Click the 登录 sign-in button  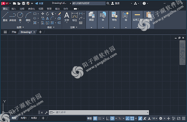pos(115,3)
